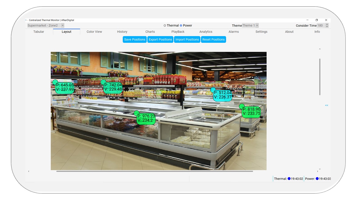Screen dimensions: 356x200
Task: Switch to the Color View tab
Action: click(x=94, y=32)
